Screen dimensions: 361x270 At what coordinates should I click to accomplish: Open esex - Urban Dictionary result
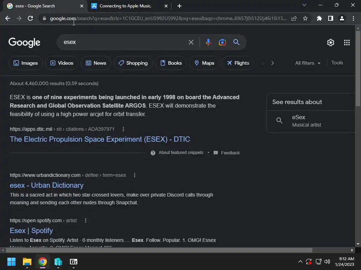pos(47,185)
